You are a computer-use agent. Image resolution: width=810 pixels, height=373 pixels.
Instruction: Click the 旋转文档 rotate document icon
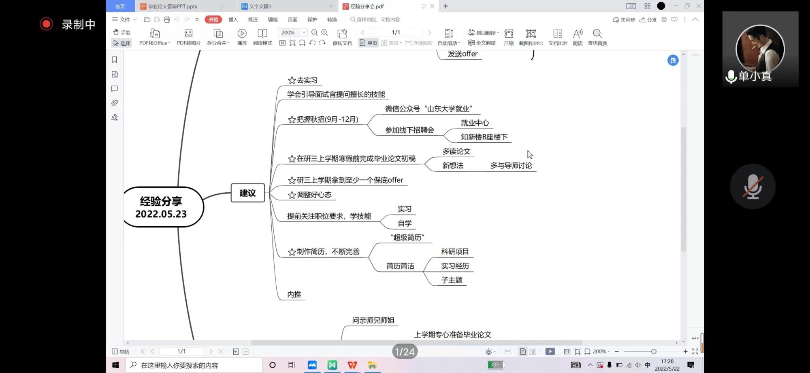coord(342,34)
